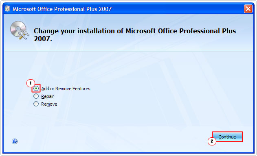Click the Add or Remove Features label text
The height and width of the screenshot is (156, 257).
click(66, 89)
